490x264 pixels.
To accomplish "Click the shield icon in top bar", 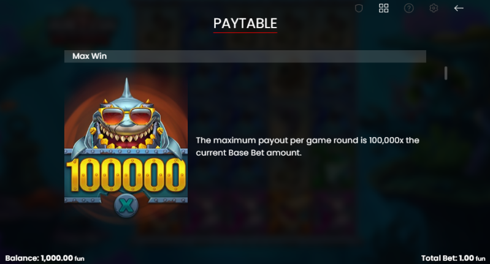I will [x=359, y=8].
